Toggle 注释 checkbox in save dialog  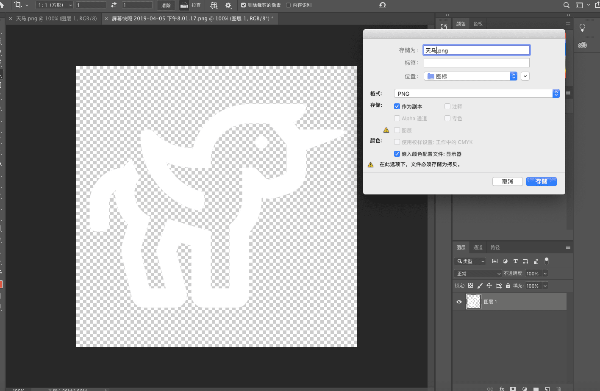tap(447, 106)
